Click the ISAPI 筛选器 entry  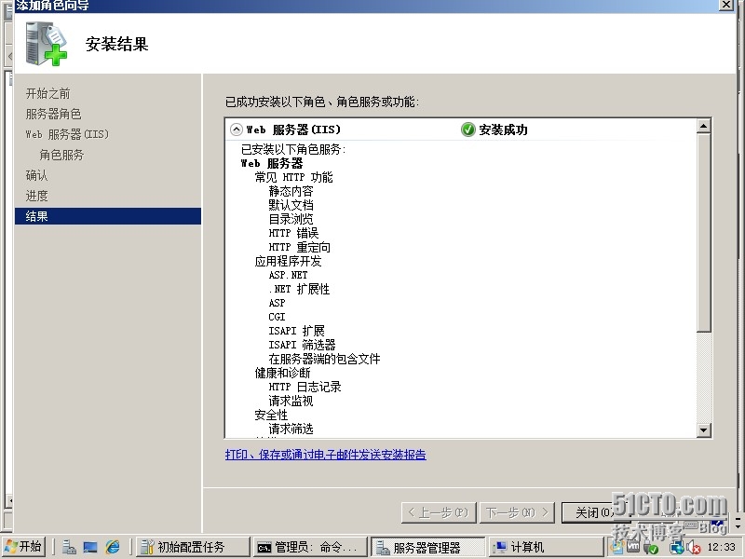click(302, 345)
